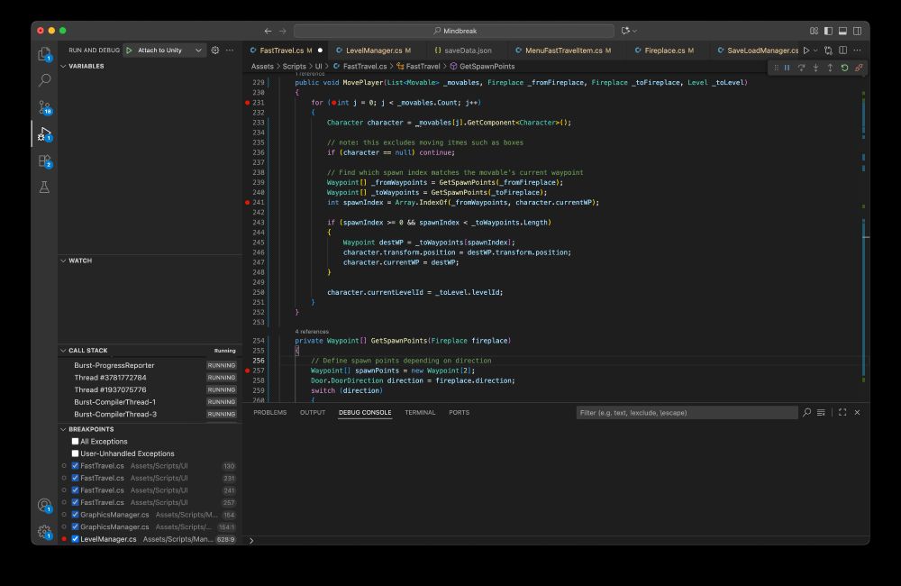Click the green Restart debug icon

point(844,68)
